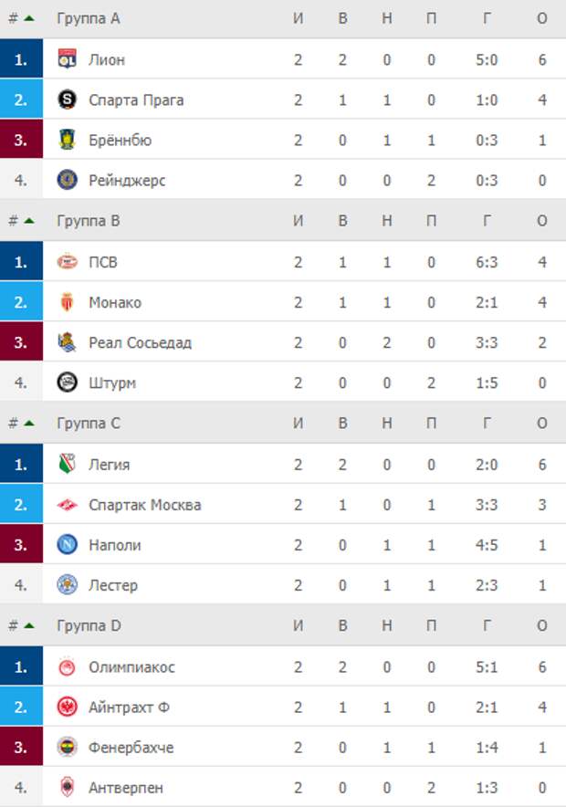566x807 pixels.
Task: Click the maroon position 3 cell for Брённбю
Action: pos(21,140)
